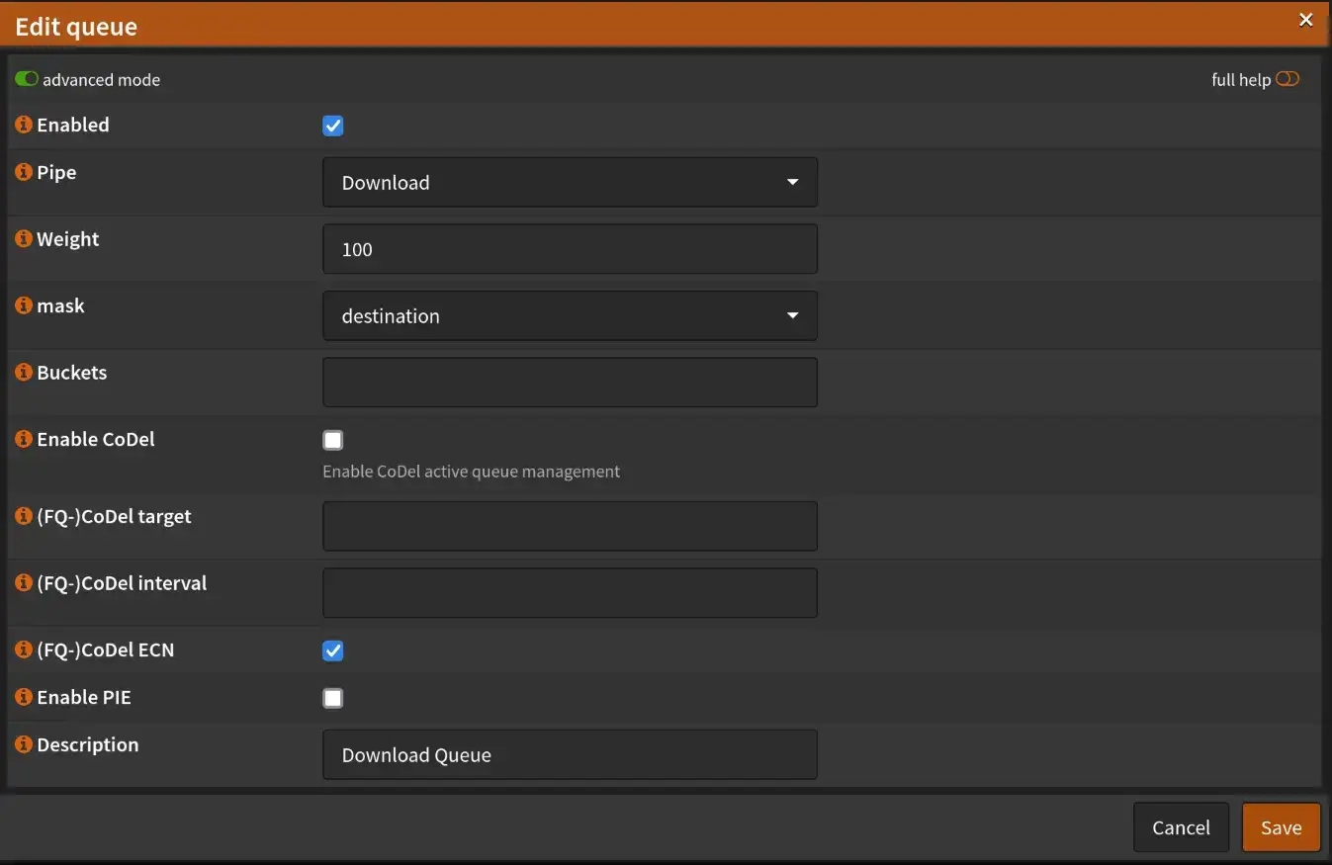Click the info icon next to mask
The image size is (1332, 865).
[x=24, y=305]
